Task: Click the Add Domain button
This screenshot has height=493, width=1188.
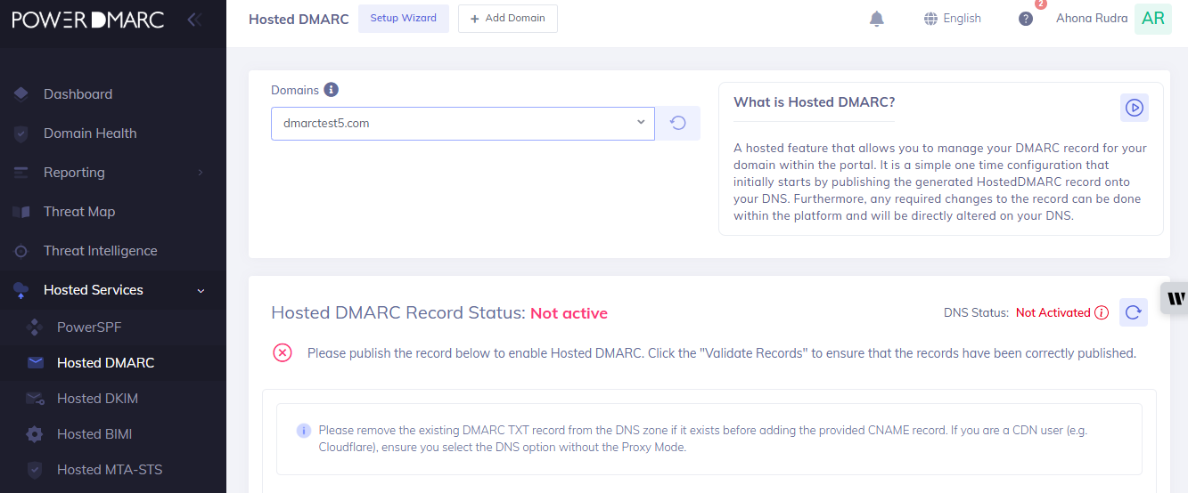Action: click(x=508, y=19)
